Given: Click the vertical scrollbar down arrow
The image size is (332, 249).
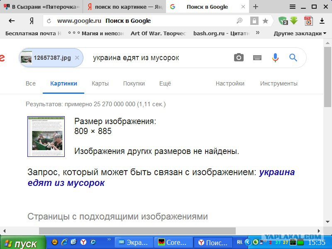Looking at the screenshot, I should pyautogui.click(x=327, y=222).
